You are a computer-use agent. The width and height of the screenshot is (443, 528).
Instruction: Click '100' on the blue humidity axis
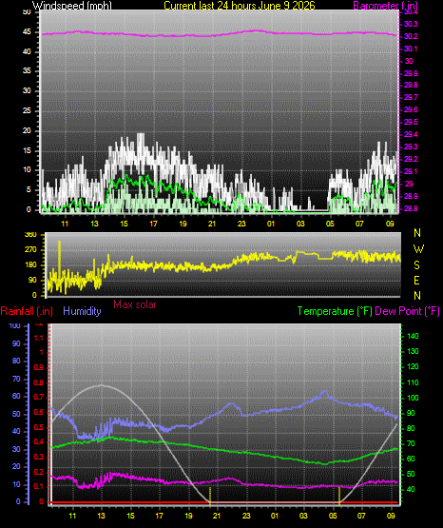click(15, 325)
